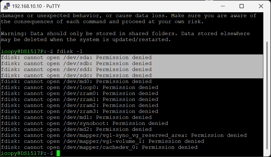271x157 pixels.
Task: Minimize the PuTTY window
Action: point(223,6)
